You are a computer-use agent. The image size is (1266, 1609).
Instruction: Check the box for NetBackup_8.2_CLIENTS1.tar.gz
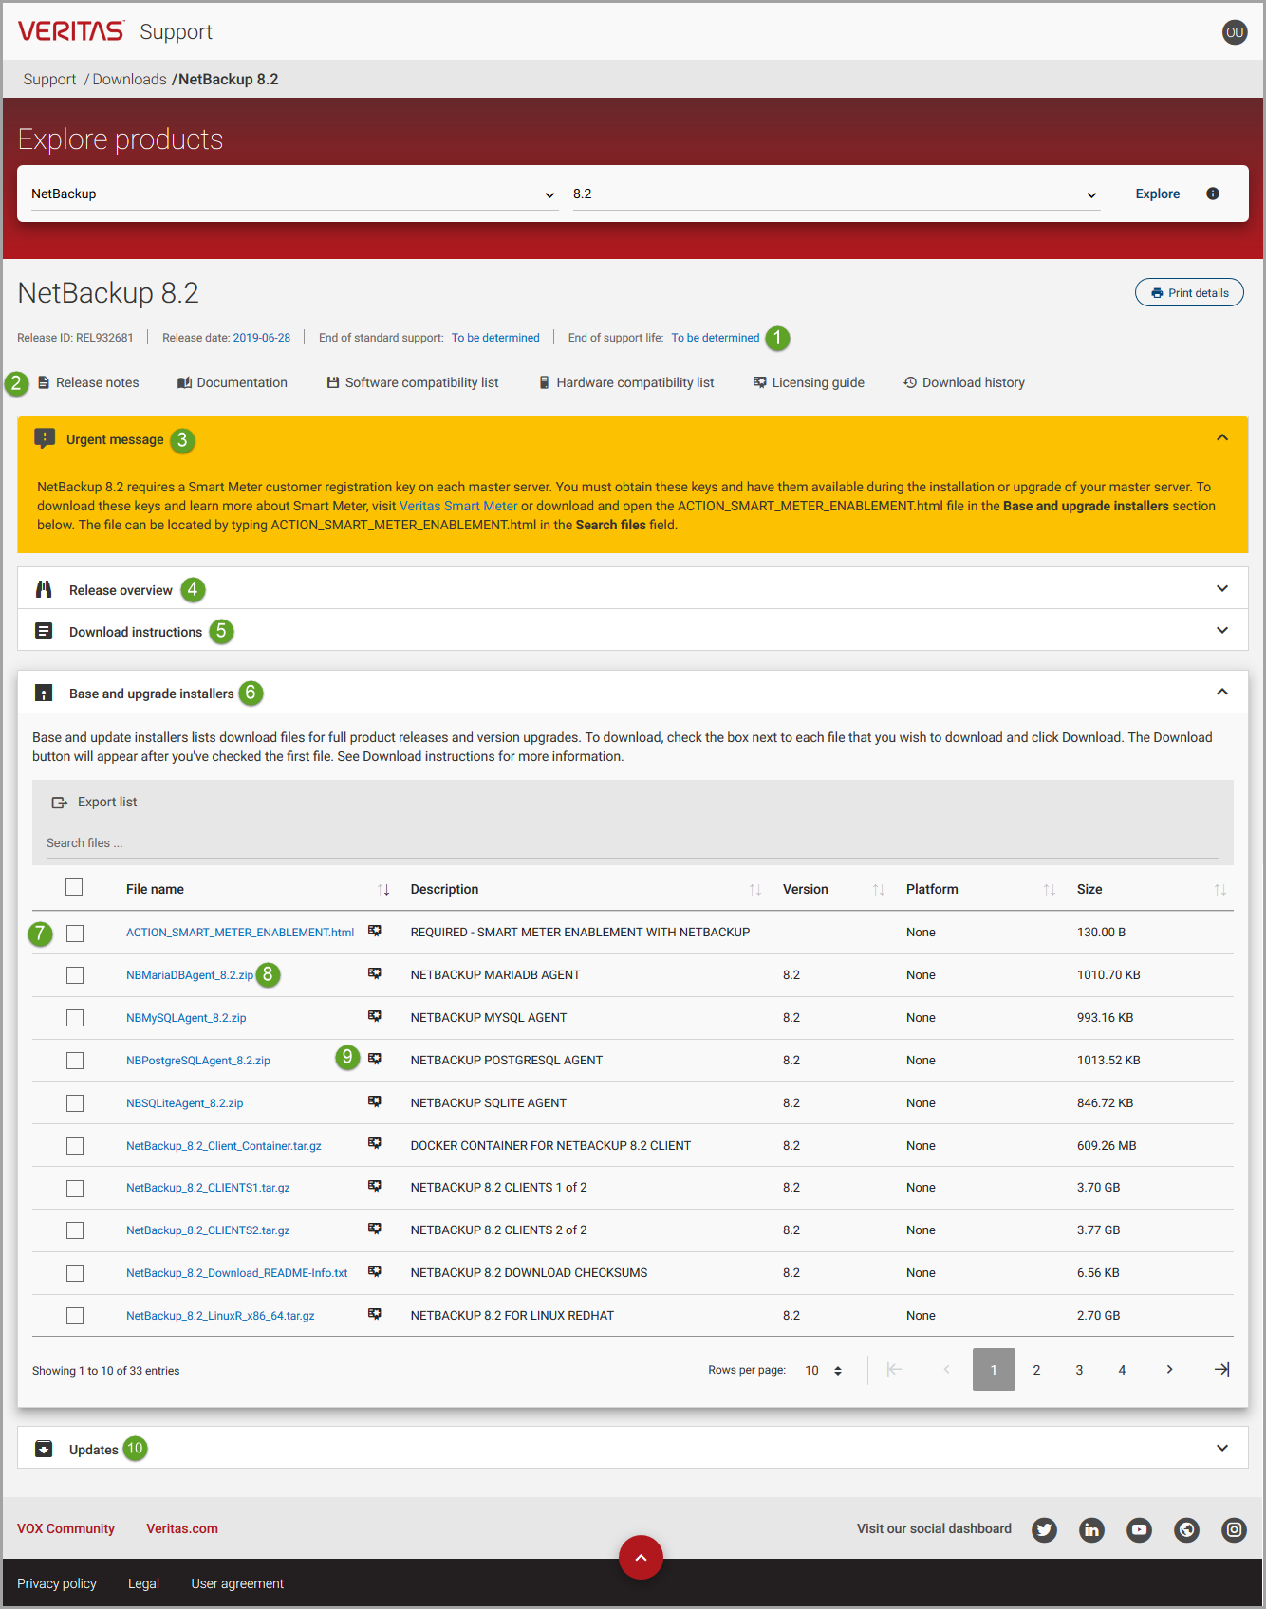coord(75,1189)
